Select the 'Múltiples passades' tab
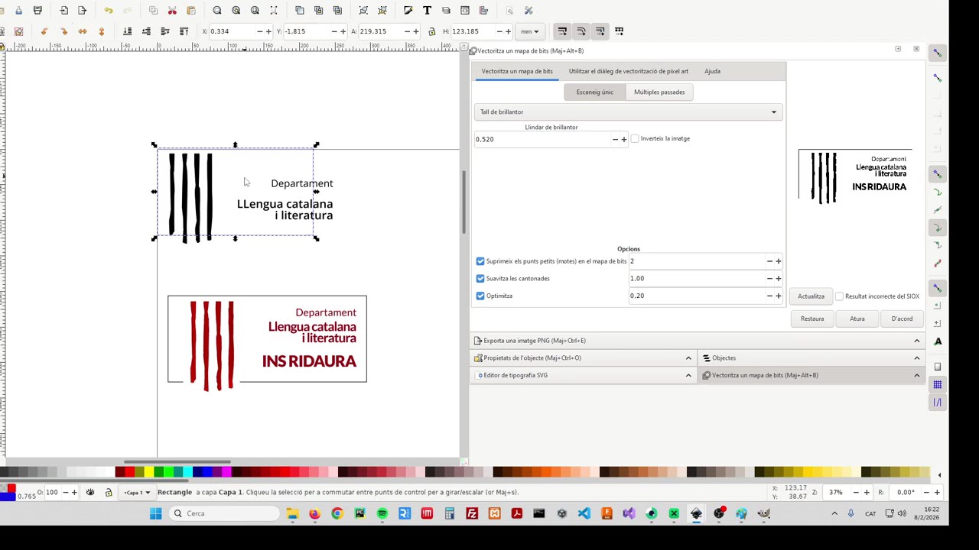Screen dimensions: 979x550 pyautogui.click(x=659, y=92)
